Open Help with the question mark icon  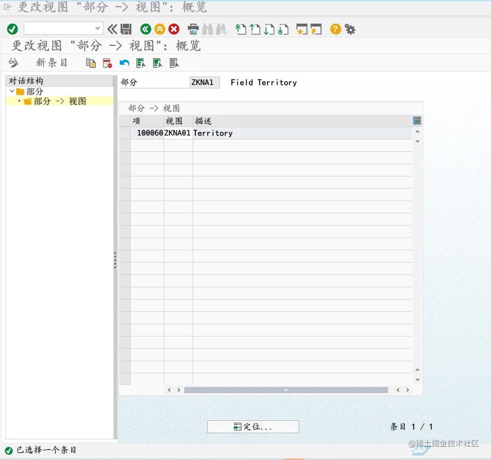pyautogui.click(x=335, y=29)
